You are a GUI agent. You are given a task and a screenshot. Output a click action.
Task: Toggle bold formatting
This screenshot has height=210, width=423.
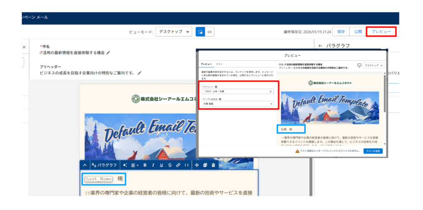145,165
